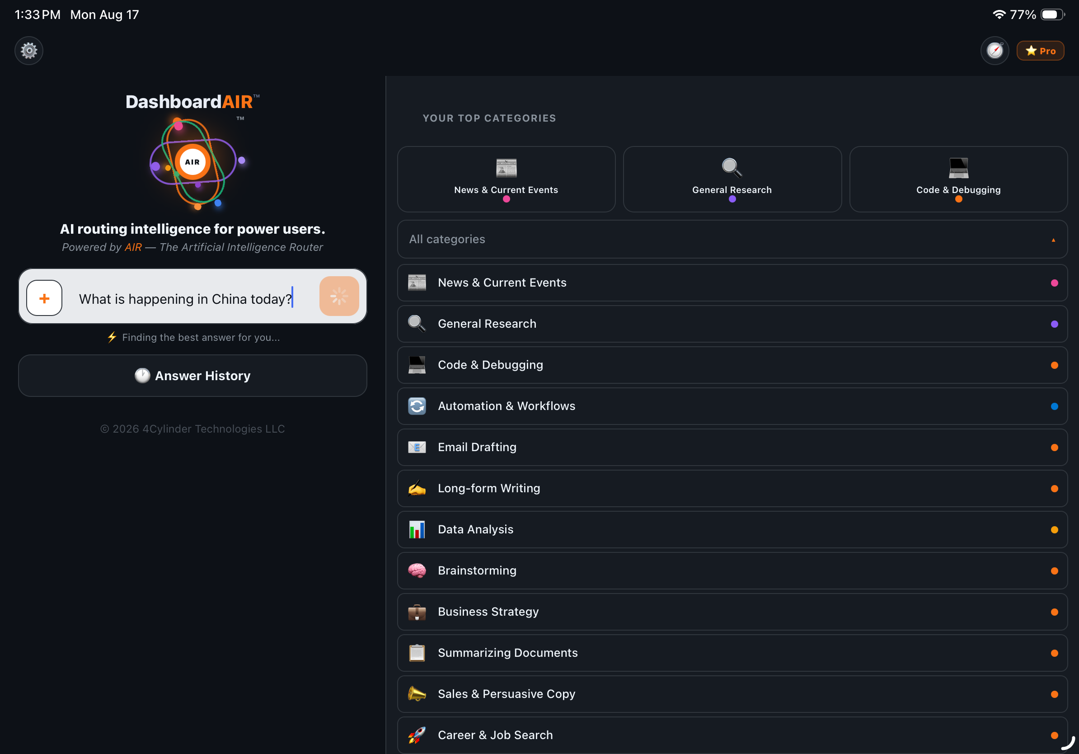Click the loading submit button in query box

pyautogui.click(x=339, y=296)
